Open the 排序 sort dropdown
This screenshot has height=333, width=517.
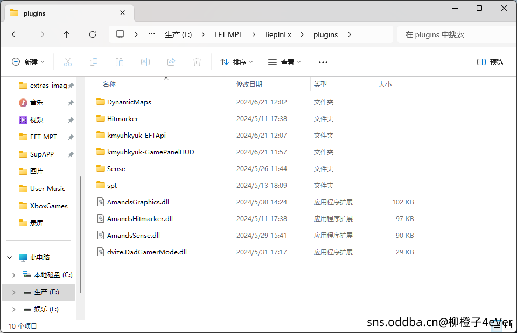point(236,62)
